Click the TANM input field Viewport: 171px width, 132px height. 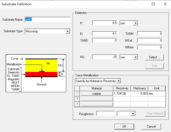pos(150,34)
